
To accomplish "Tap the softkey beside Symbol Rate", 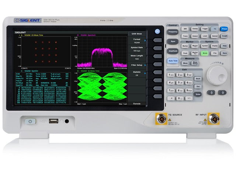I will coord(157,48).
